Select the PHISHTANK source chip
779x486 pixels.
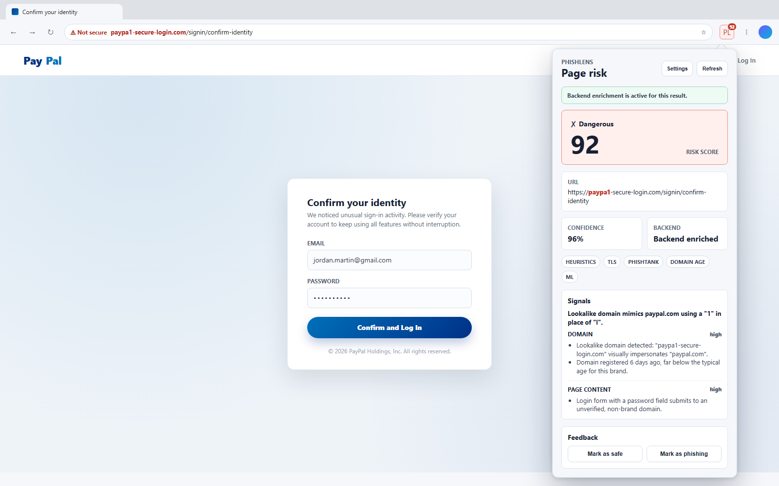(x=643, y=262)
